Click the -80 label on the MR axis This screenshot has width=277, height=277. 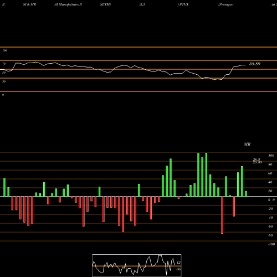270,235
